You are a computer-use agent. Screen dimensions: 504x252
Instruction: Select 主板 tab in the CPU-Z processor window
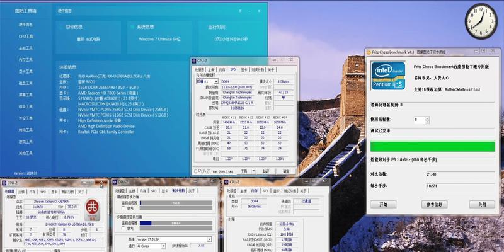click(x=21, y=192)
